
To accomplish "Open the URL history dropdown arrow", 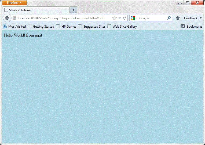I will 120,18.
